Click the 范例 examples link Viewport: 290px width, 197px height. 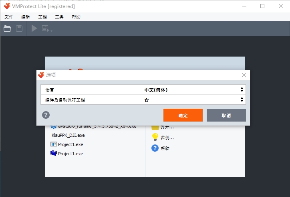pyautogui.click(x=167, y=138)
